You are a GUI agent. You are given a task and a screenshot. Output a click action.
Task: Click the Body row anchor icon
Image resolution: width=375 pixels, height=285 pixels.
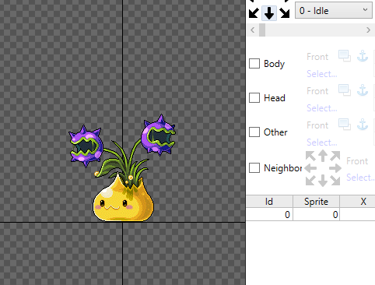tap(363, 56)
